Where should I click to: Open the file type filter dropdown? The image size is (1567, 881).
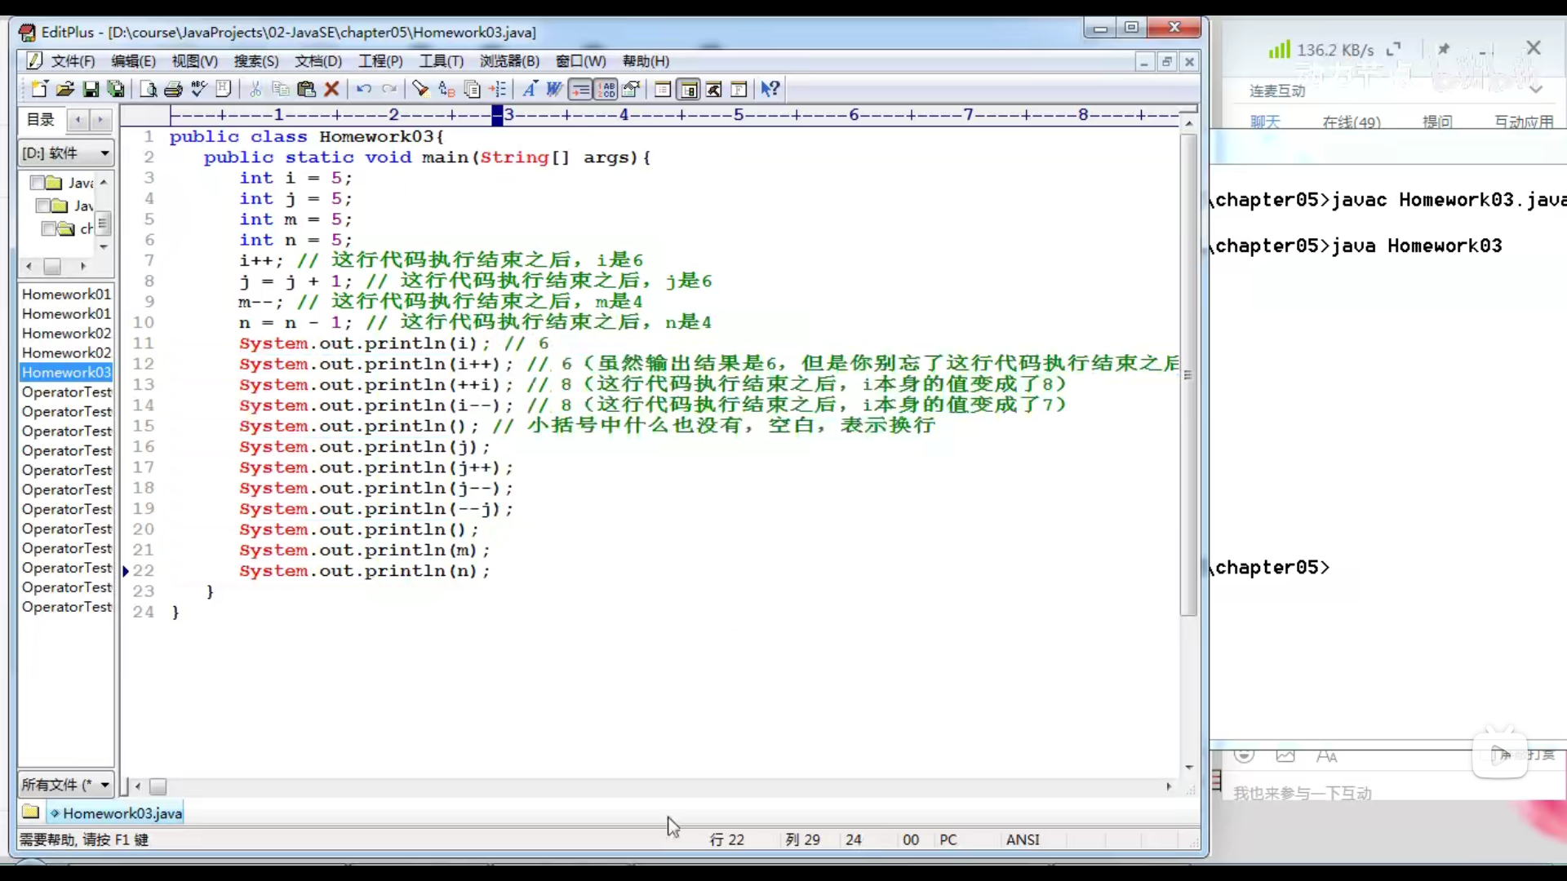(104, 785)
